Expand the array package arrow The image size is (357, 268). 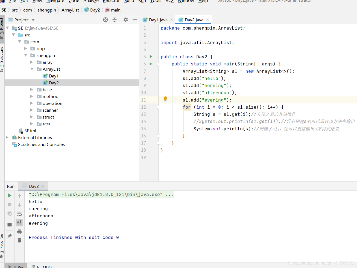click(x=32, y=62)
